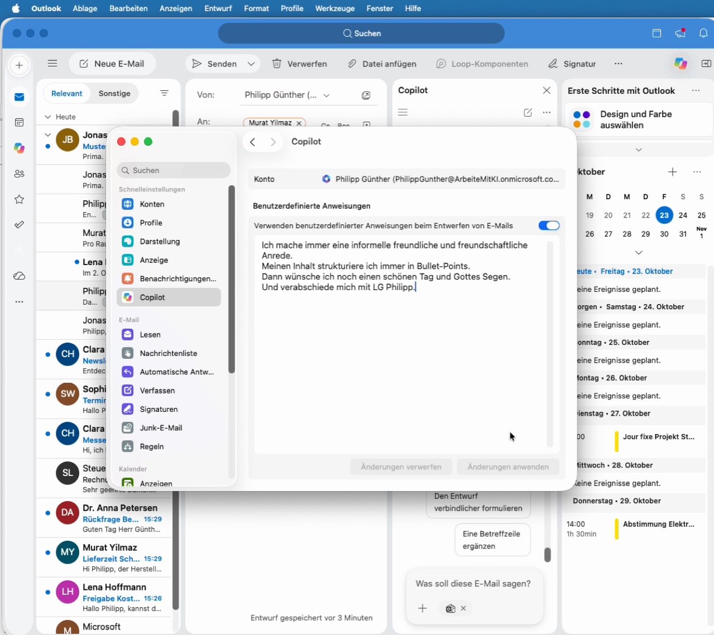Expand Erste Schritte card chevron
714x635 pixels.
pyautogui.click(x=639, y=150)
